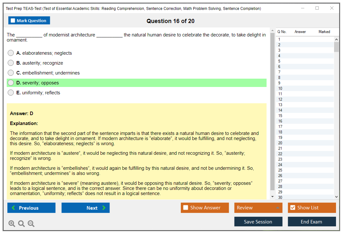Select answer A elaborateness; neglects
This screenshot has width=344, height=235.
pyautogui.click(x=11, y=53)
